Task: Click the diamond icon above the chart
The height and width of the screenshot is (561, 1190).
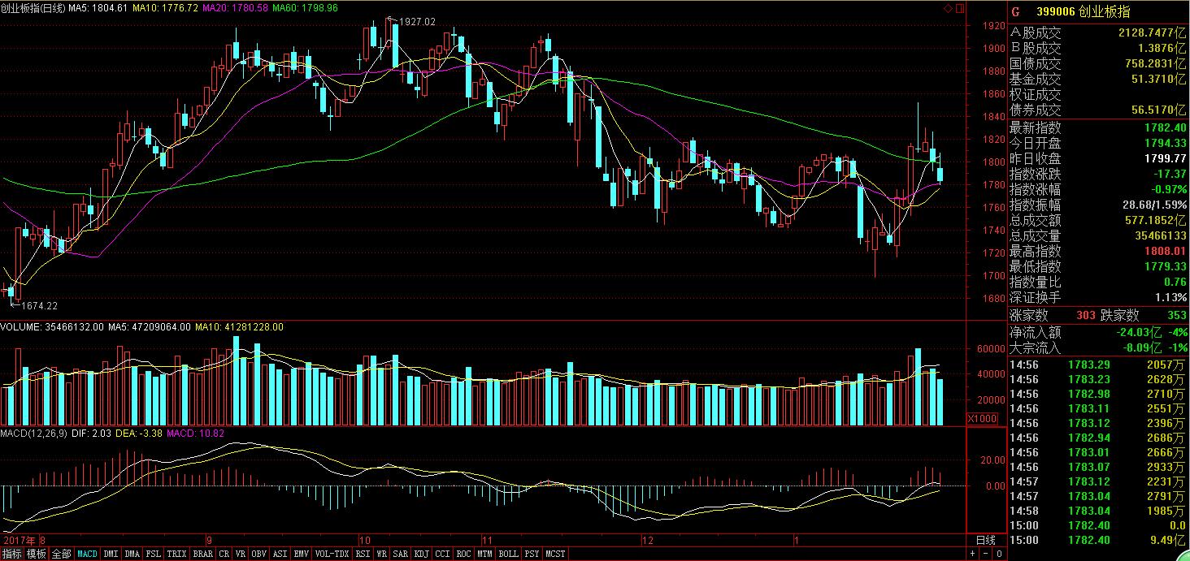Action: (x=948, y=8)
